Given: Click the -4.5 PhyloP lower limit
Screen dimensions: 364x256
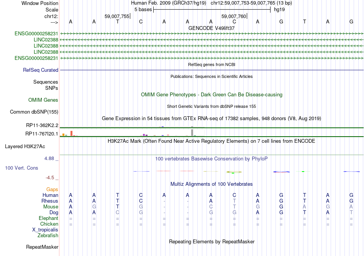Looking at the screenshot, I should coord(50,178).
